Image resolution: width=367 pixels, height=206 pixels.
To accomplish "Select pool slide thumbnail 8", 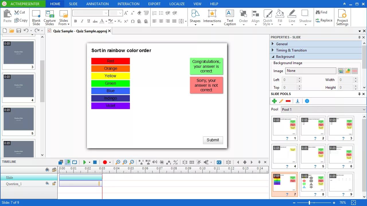I will point(313,185).
